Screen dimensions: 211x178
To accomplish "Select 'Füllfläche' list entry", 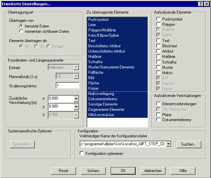I will [117, 72].
